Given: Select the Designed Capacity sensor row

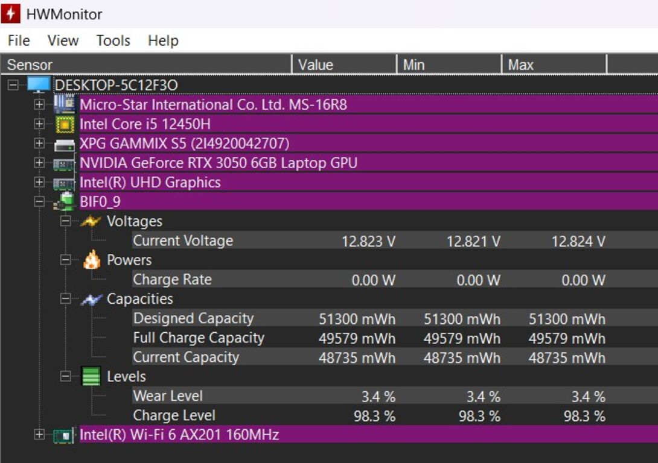Looking at the screenshot, I should (x=395, y=318).
